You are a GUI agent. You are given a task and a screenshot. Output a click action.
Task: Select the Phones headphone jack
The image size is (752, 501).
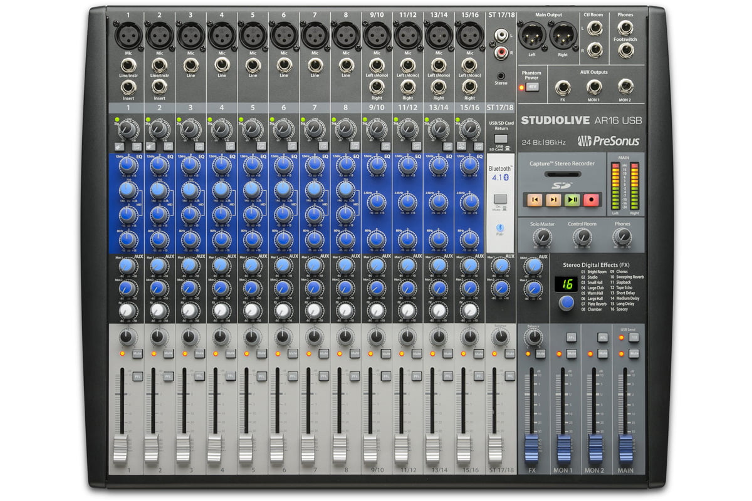(x=625, y=28)
